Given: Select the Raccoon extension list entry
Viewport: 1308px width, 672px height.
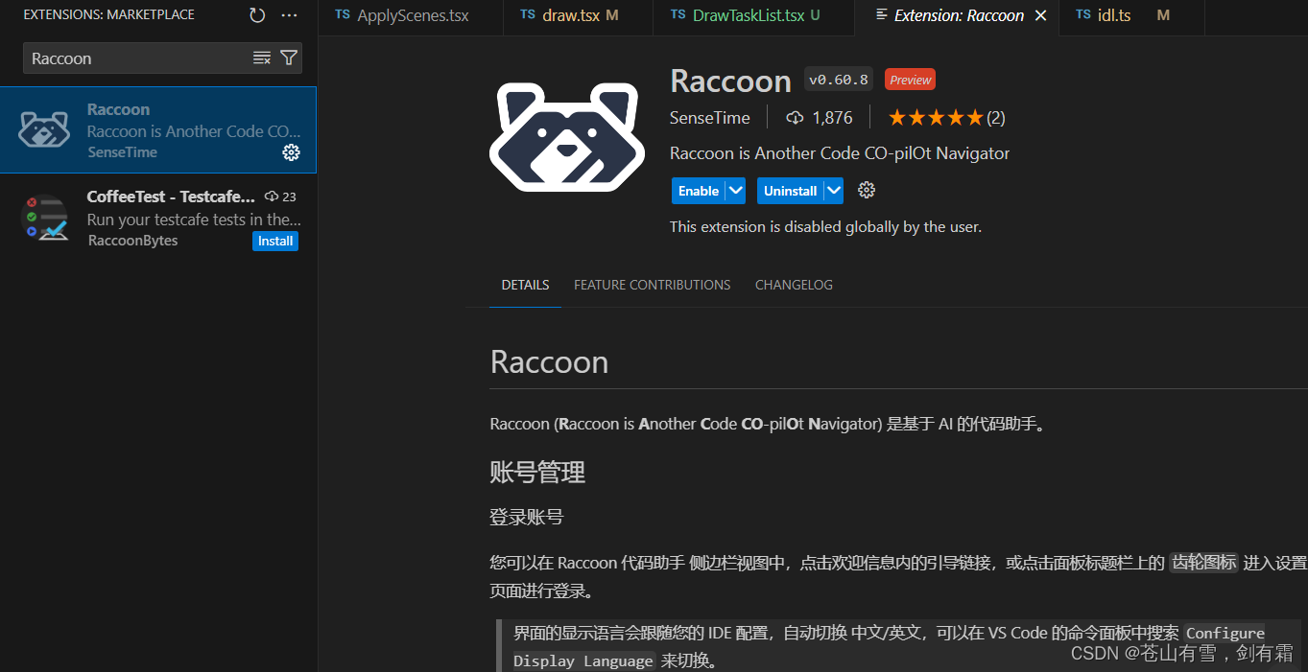Looking at the screenshot, I should [158, 130].
